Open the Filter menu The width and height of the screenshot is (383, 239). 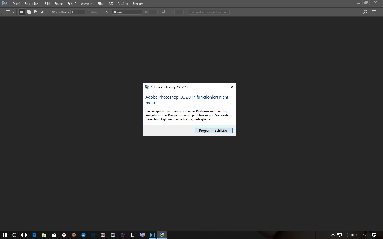[x=101, y=4]
